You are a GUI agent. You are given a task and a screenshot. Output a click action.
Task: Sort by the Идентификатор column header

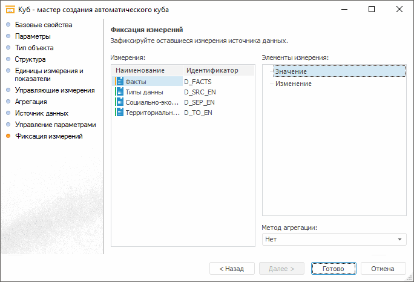[212, 71]
